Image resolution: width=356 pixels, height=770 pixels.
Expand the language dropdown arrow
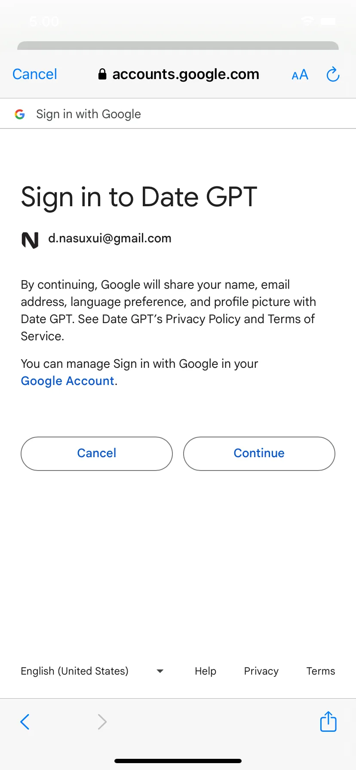(x=160, y=671)
